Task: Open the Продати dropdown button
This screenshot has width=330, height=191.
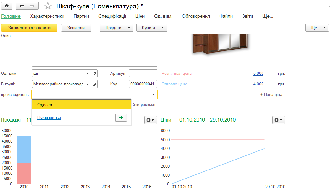Action: pos(116,28)
